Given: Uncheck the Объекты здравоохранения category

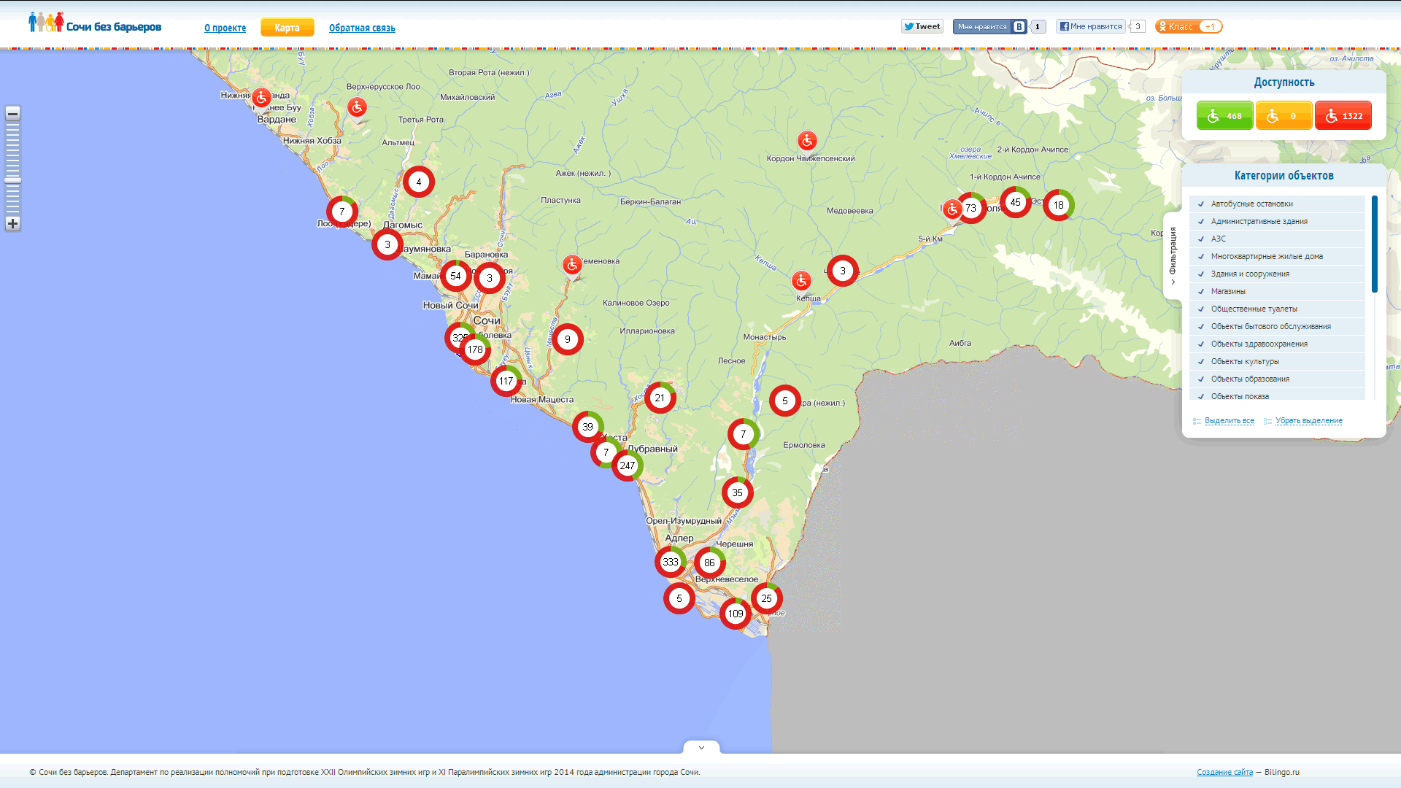Looking at the screenshot, I should pos(1277,344).
